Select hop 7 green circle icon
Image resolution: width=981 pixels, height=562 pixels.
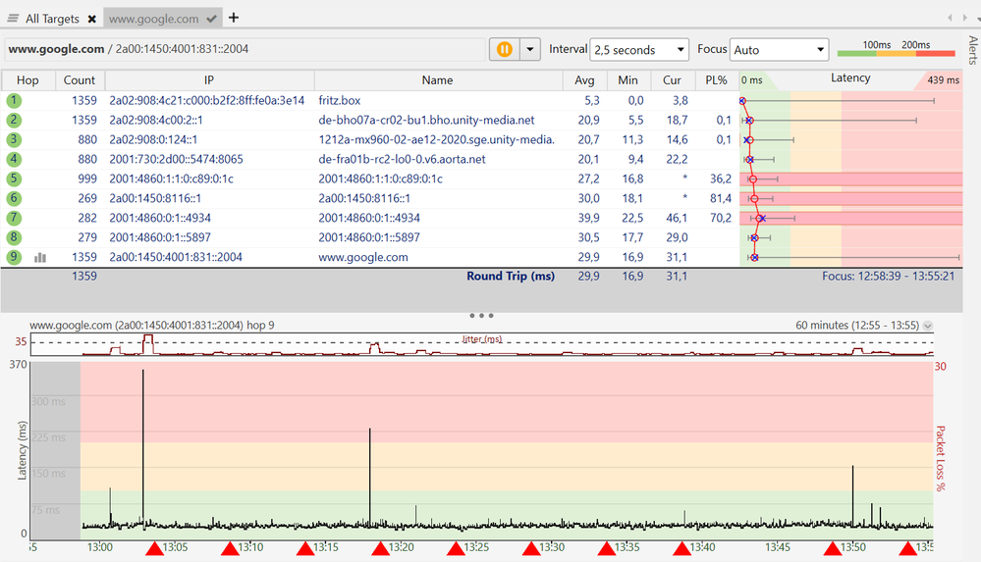14,218
